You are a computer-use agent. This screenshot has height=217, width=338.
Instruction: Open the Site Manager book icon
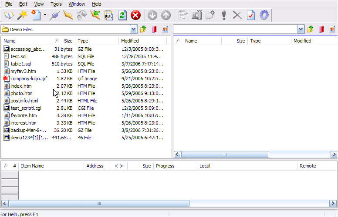(x=9, y=15)
